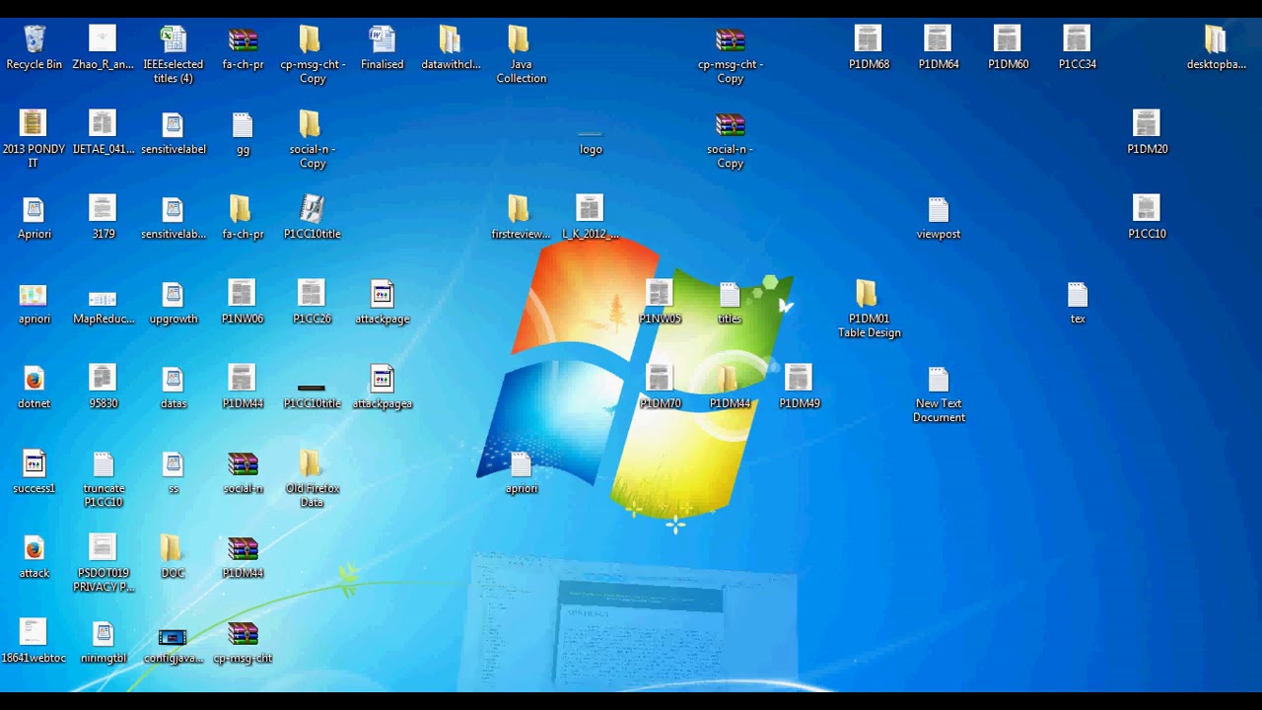Select the fa-ch-pr RAR archive icon
This screenshot has height=710, width=1262.
pos(243,40)
